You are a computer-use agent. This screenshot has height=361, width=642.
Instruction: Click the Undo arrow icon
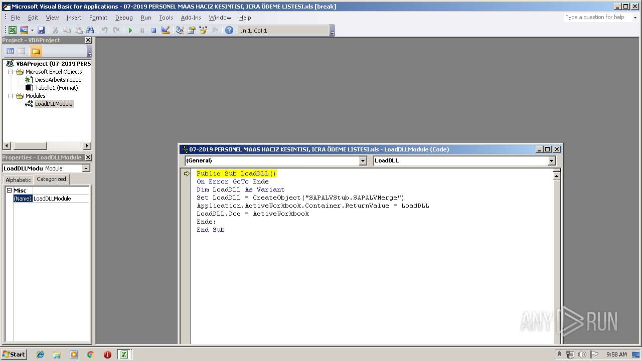click(x=104, y=31)
